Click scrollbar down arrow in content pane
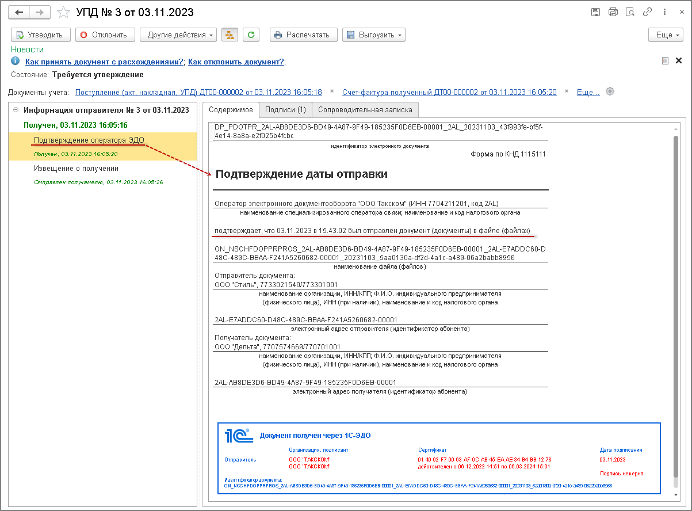This screenshot has width=692, height=511. [676, 494]
